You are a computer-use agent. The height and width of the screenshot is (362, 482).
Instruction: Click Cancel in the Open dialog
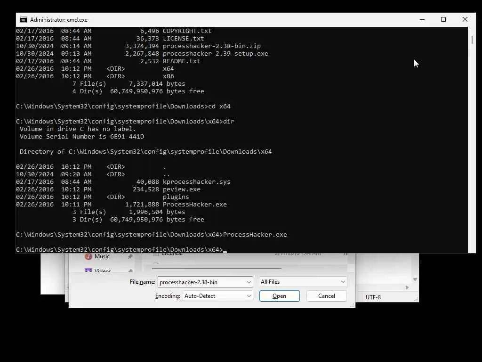pos(327,296)
